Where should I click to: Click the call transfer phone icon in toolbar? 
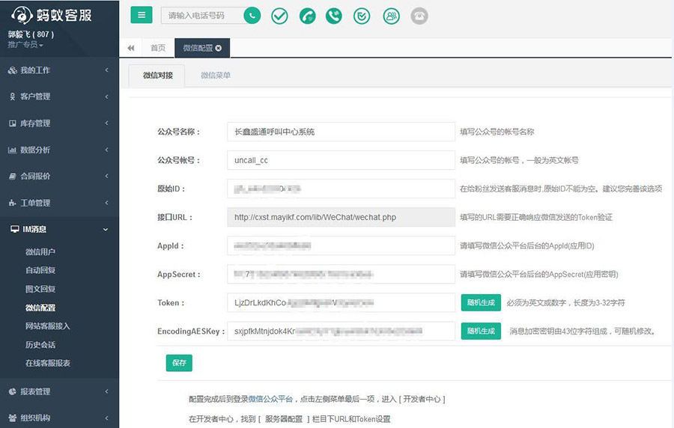click(334, 16)
